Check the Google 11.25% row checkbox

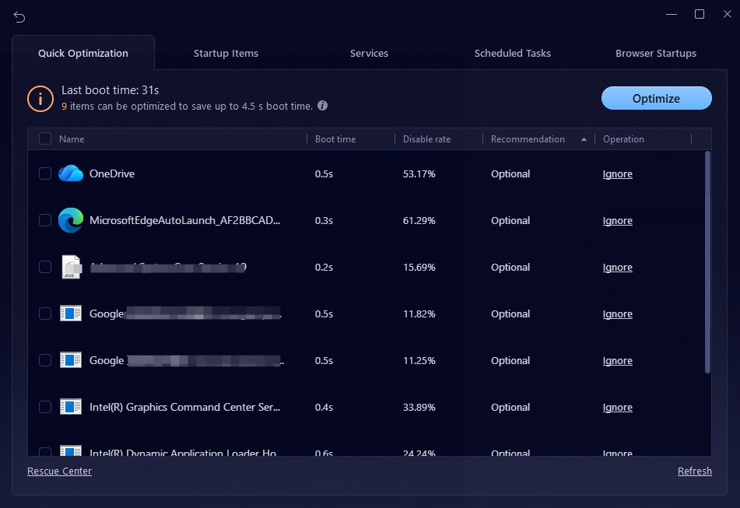45,360
